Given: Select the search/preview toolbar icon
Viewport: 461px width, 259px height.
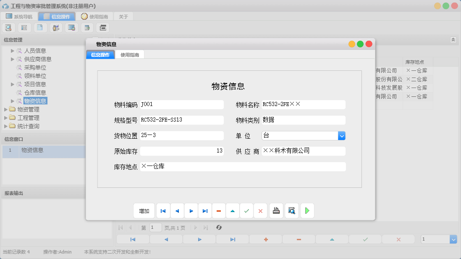Looking at the screenshot, I should tap(8, 27).
